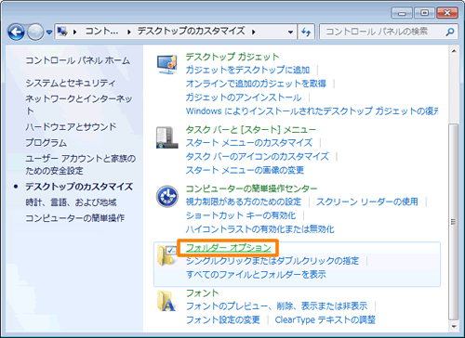Viewport: 465px width, 338px height.
Task: Click Windows によりインストールされたデスクトップ ガジェットの復元
Action: 312,110
